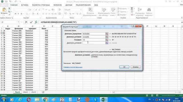Cancel formula with X in formula bar
This screenshot has width=183, height=102.
26,22
